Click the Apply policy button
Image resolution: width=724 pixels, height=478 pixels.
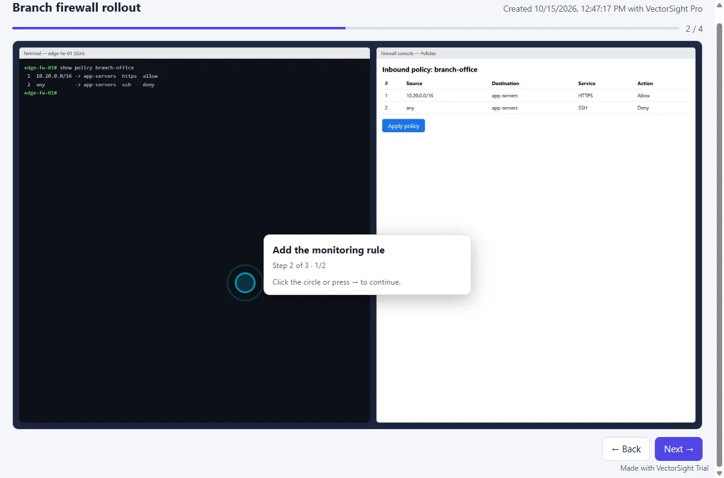(x=403, y=125)
